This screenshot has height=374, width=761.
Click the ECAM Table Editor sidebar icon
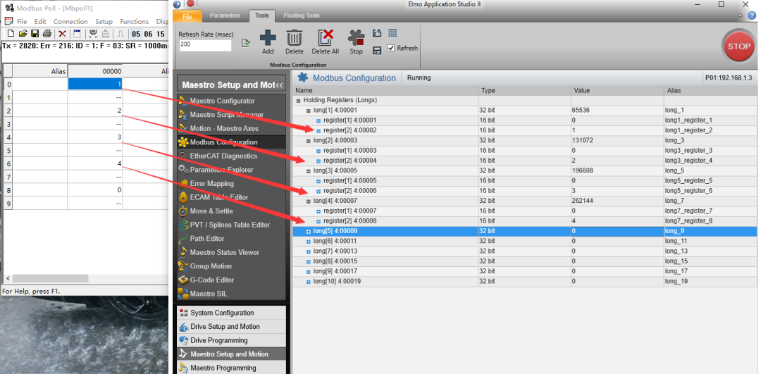(x=183, y=197)
